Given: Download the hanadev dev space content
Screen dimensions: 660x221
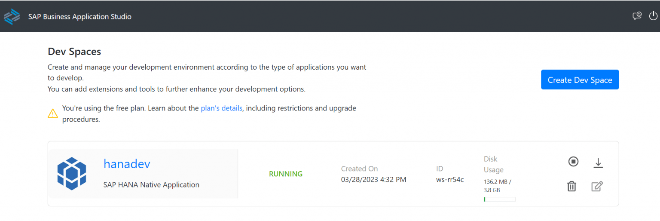Looking at the screenshot, I should (x=598, y=163).
